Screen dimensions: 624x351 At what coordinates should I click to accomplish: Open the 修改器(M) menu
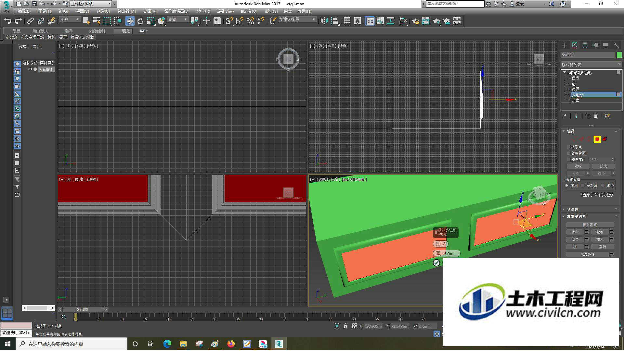click(126, 11)
